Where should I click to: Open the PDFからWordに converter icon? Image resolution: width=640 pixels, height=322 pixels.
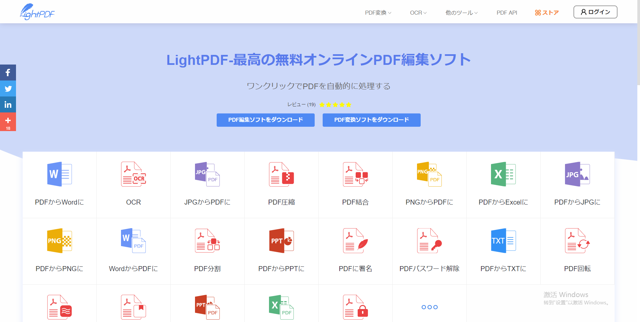click(x=60, y=174)
